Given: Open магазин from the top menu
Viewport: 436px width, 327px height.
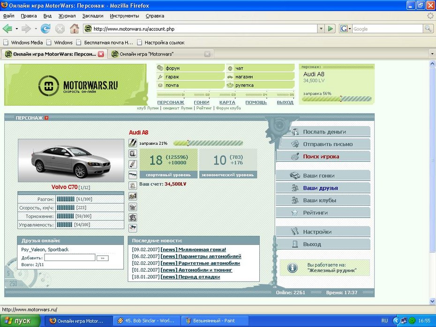Looking at the screenshot, I should point(260,77).
